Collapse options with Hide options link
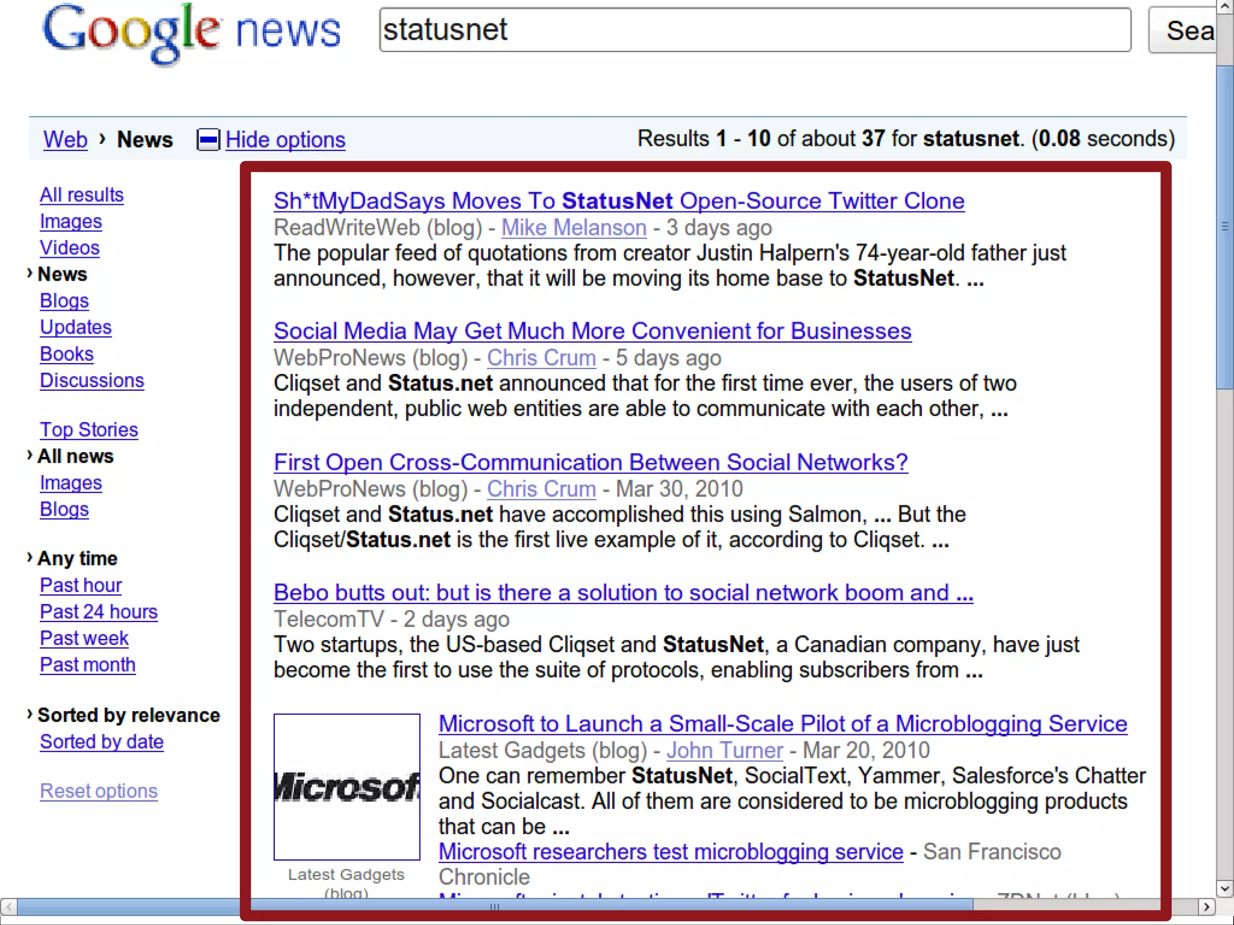This screenshot has width=1234, height=925. coord(285,140)
